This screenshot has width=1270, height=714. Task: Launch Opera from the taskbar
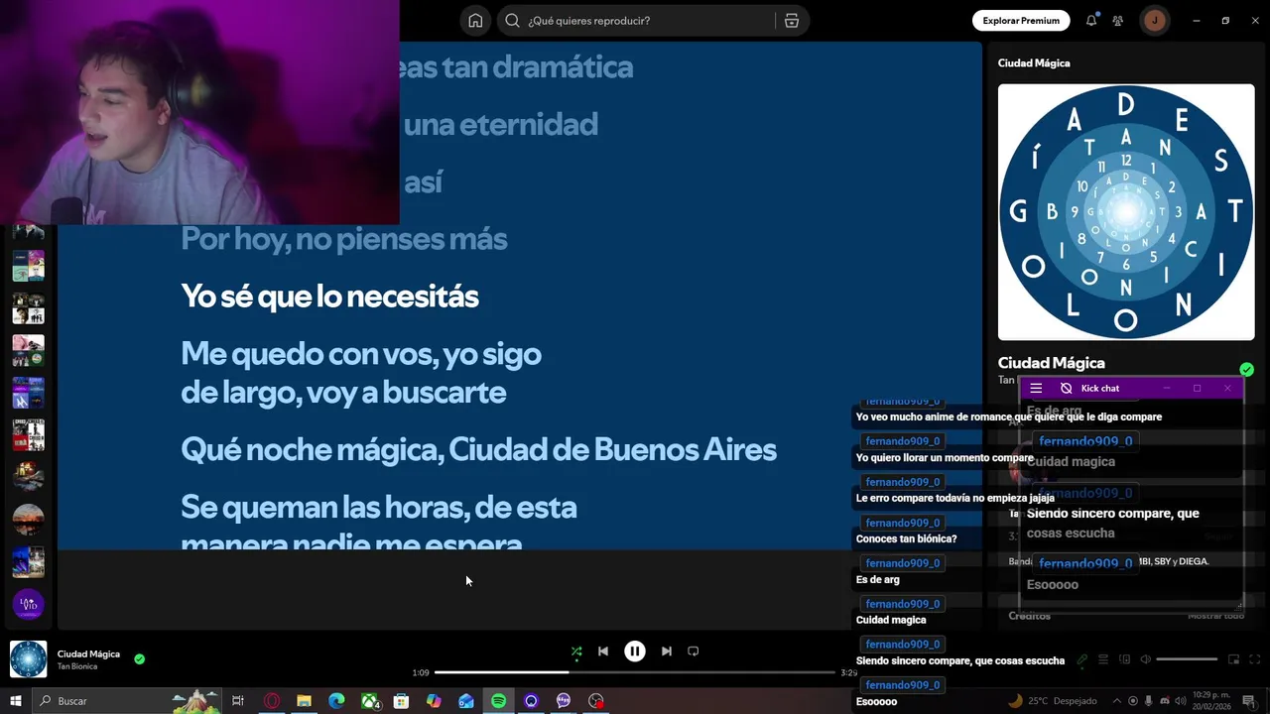(x=272, y=701)
